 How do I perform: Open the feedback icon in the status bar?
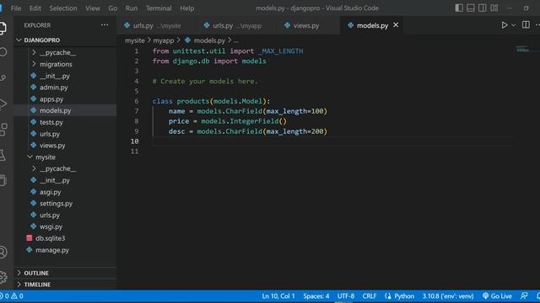524,295
